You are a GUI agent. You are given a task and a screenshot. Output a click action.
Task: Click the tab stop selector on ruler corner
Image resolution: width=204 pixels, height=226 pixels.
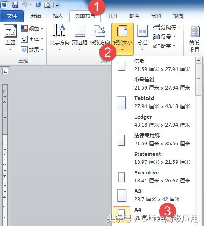click(5, 71)
